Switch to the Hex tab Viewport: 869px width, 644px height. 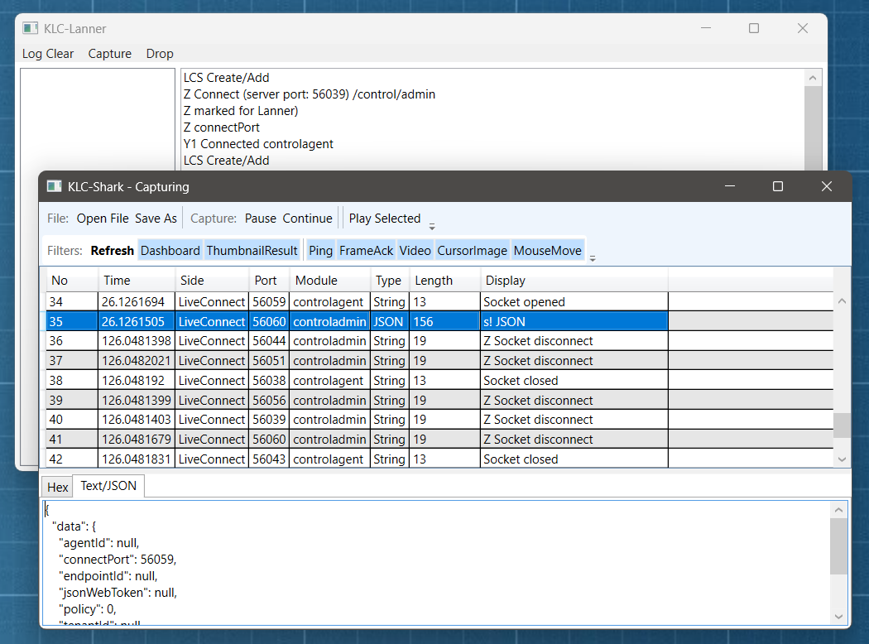click(58, 488)
